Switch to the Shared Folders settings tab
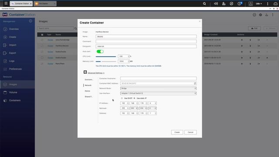 [88, 97]
